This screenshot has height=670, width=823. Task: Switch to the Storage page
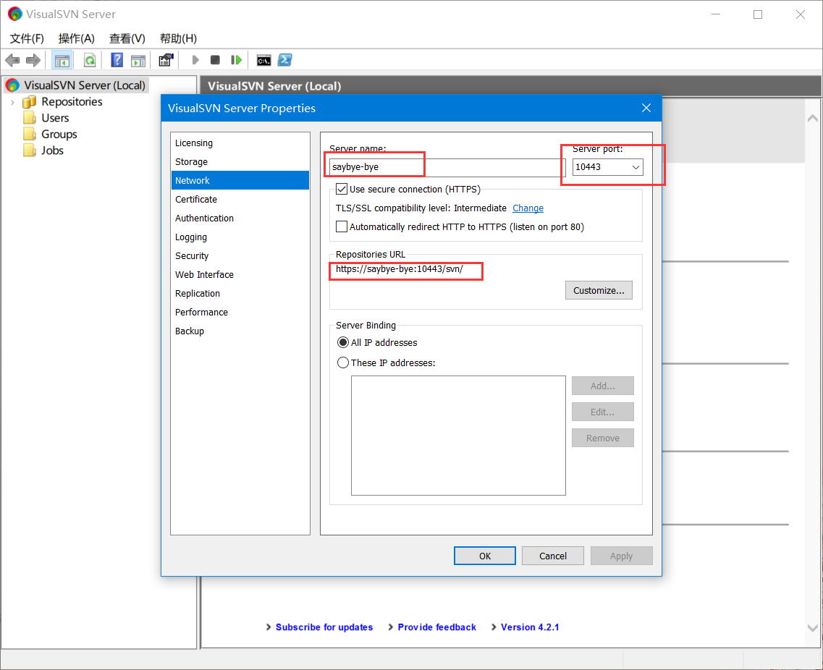point(240,161)
